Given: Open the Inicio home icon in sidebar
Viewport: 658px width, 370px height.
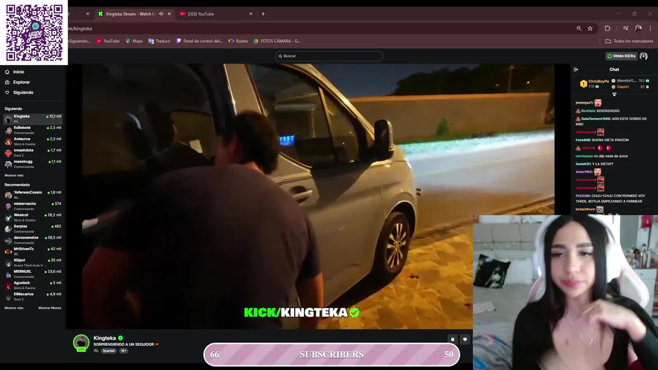Looking at the screenshot, I should pyautogui.click(x=7, y=72).
